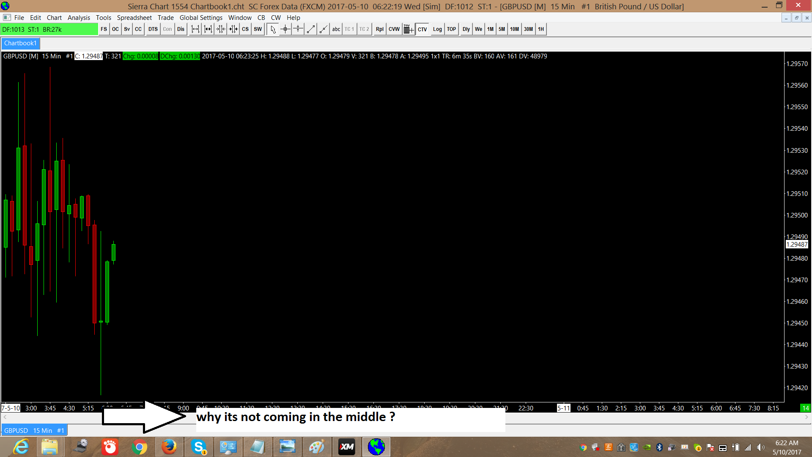
Task: Click the horizontal chart scrollbar right arrow
Action: 807,417
